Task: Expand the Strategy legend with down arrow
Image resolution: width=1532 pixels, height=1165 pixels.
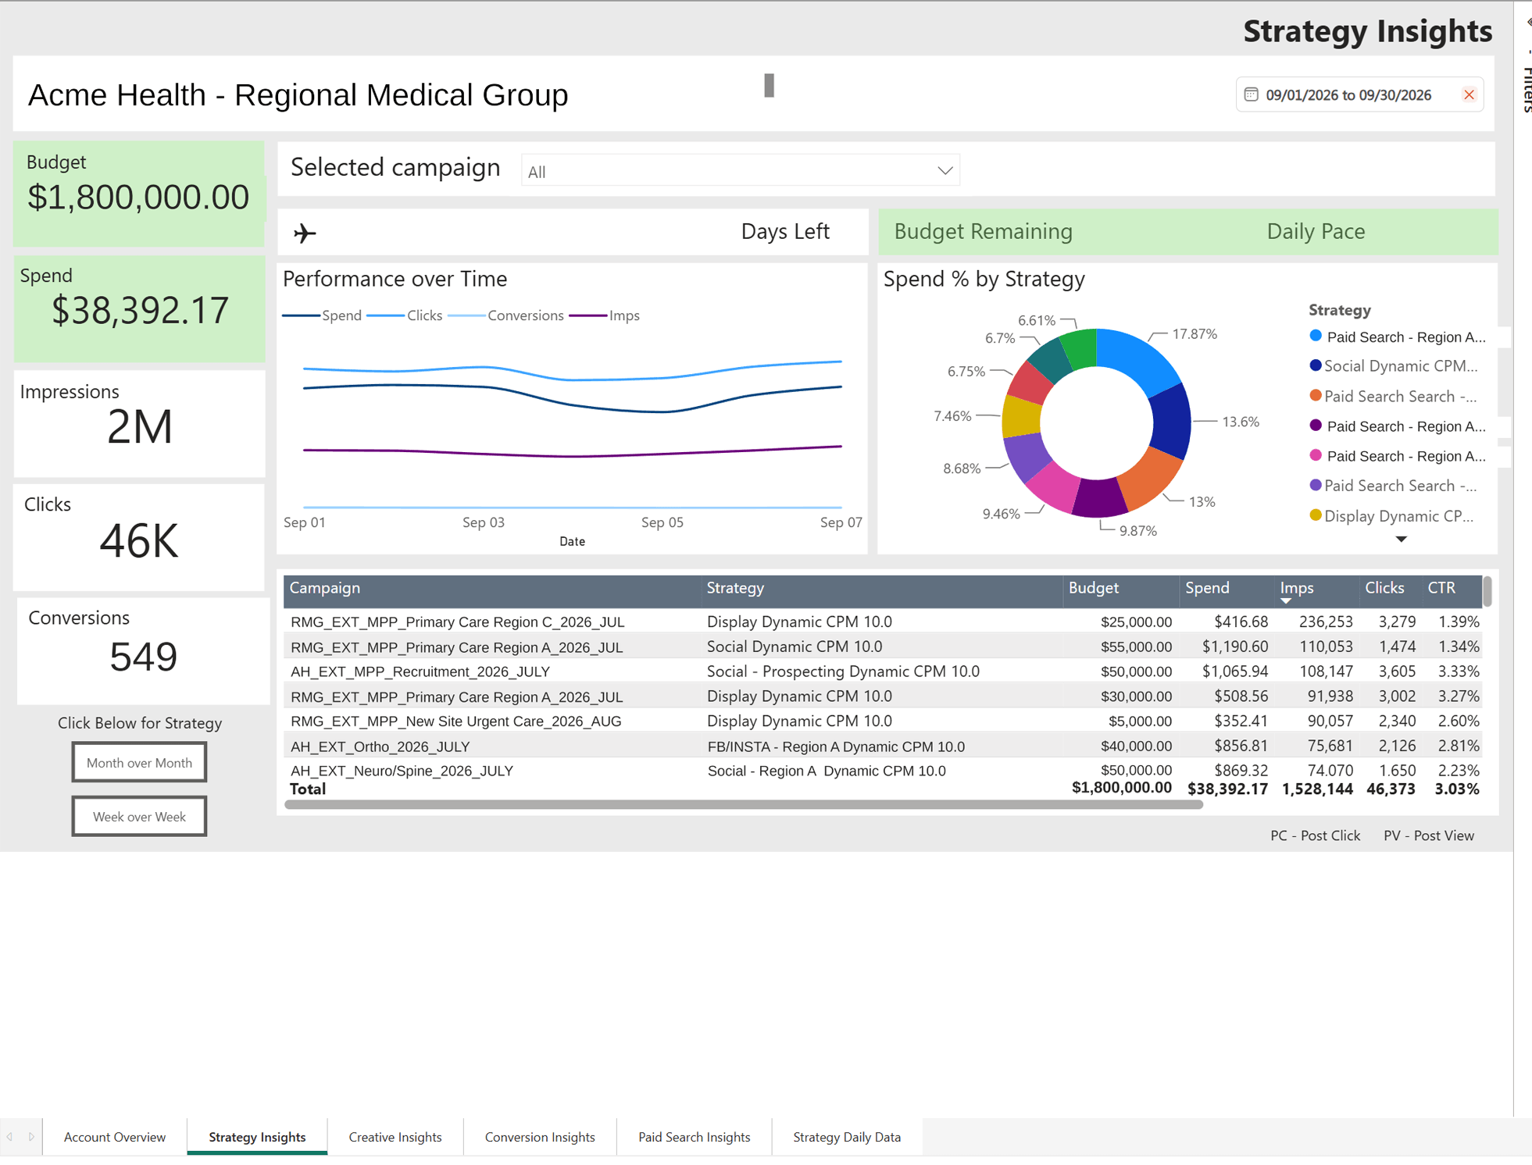Action: tap(1401, 540)
